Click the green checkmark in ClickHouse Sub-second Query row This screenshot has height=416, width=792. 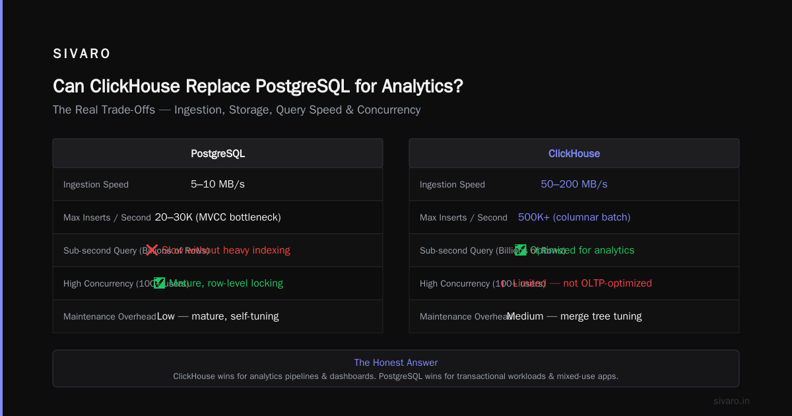point(521,250)
